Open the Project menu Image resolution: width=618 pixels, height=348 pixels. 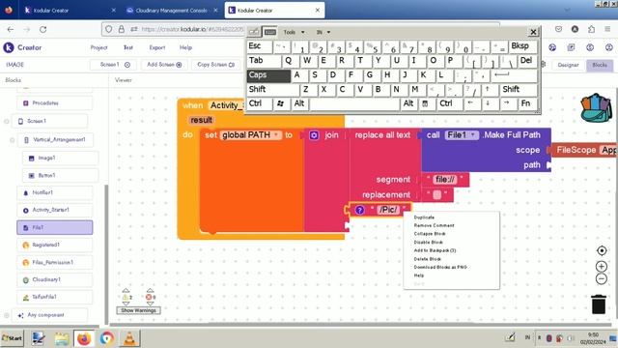click(98, 47)
